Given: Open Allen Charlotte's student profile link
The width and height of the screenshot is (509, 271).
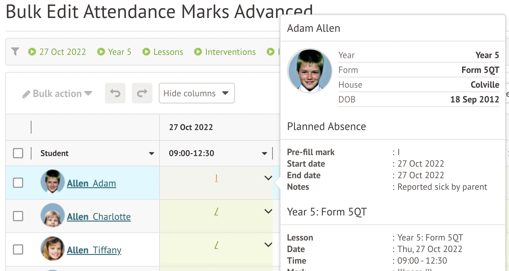Looking at the screenshot, I should click(99, 217).
